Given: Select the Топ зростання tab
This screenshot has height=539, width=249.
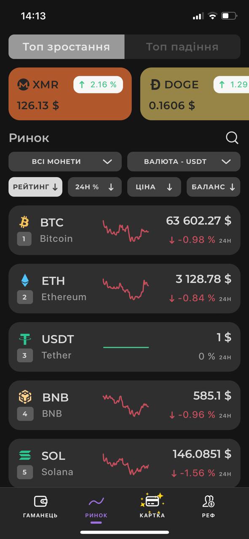Looking at the screenshot, I should 66,47.
